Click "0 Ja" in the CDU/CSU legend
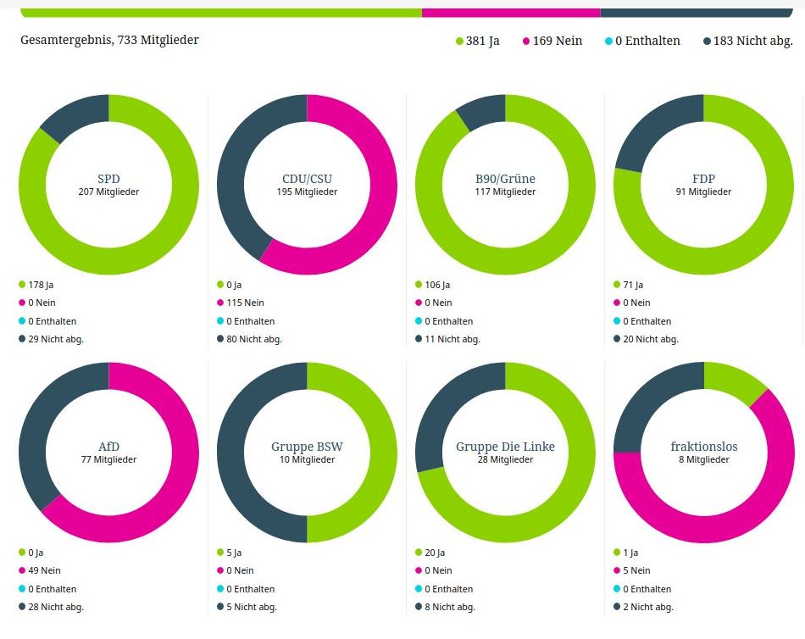 click(x=229, y=285)
